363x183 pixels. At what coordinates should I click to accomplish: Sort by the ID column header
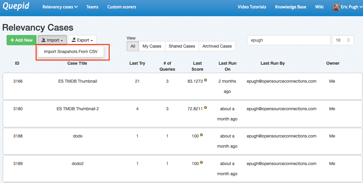point(17,63)
